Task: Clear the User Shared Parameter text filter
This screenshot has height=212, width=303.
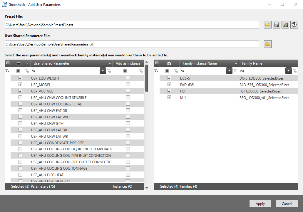Action: click(x=109, y=71)
